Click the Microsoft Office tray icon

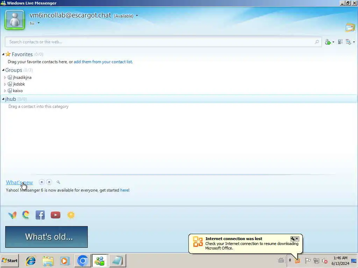click(x=297, y=260)
